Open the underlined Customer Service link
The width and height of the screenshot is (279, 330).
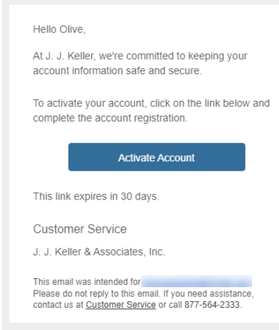coord(121,304)
